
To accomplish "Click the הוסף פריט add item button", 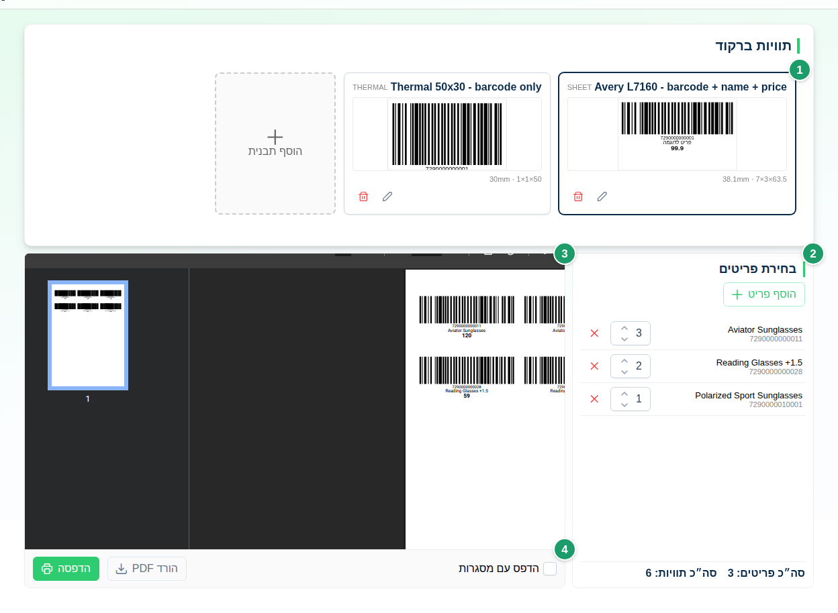I will tap(764, 294).
